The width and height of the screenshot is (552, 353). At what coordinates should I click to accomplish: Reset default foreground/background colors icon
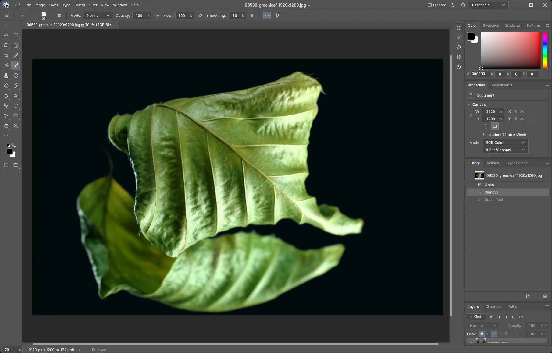[9, 146]
